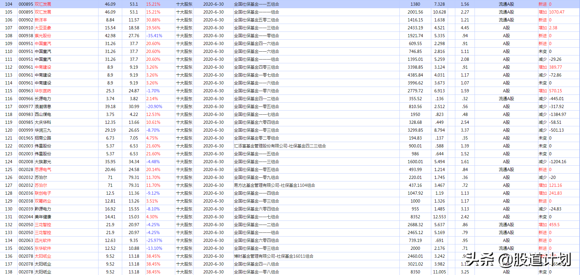
Task: Click the 2020-6-30 date in row 104
Action: pos(213,4)
